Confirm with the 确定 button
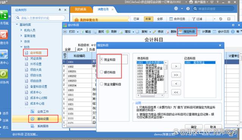 (x=194, y=127)
